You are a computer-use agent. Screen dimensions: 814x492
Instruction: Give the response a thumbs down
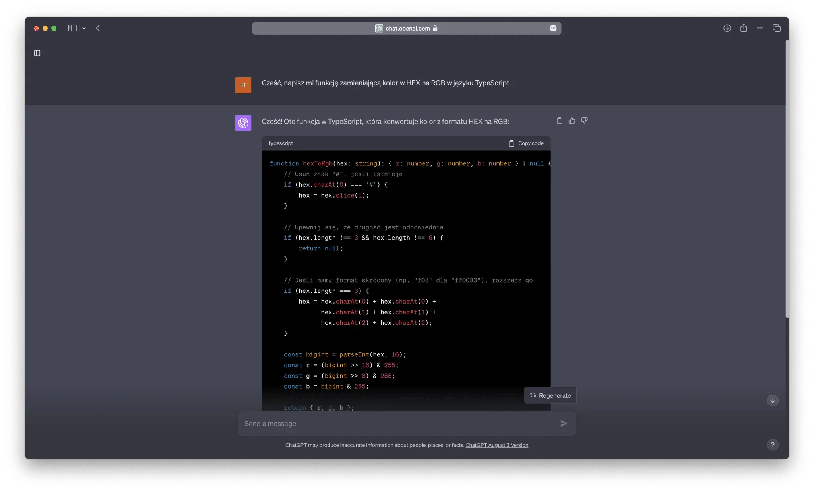click(584, 120)
